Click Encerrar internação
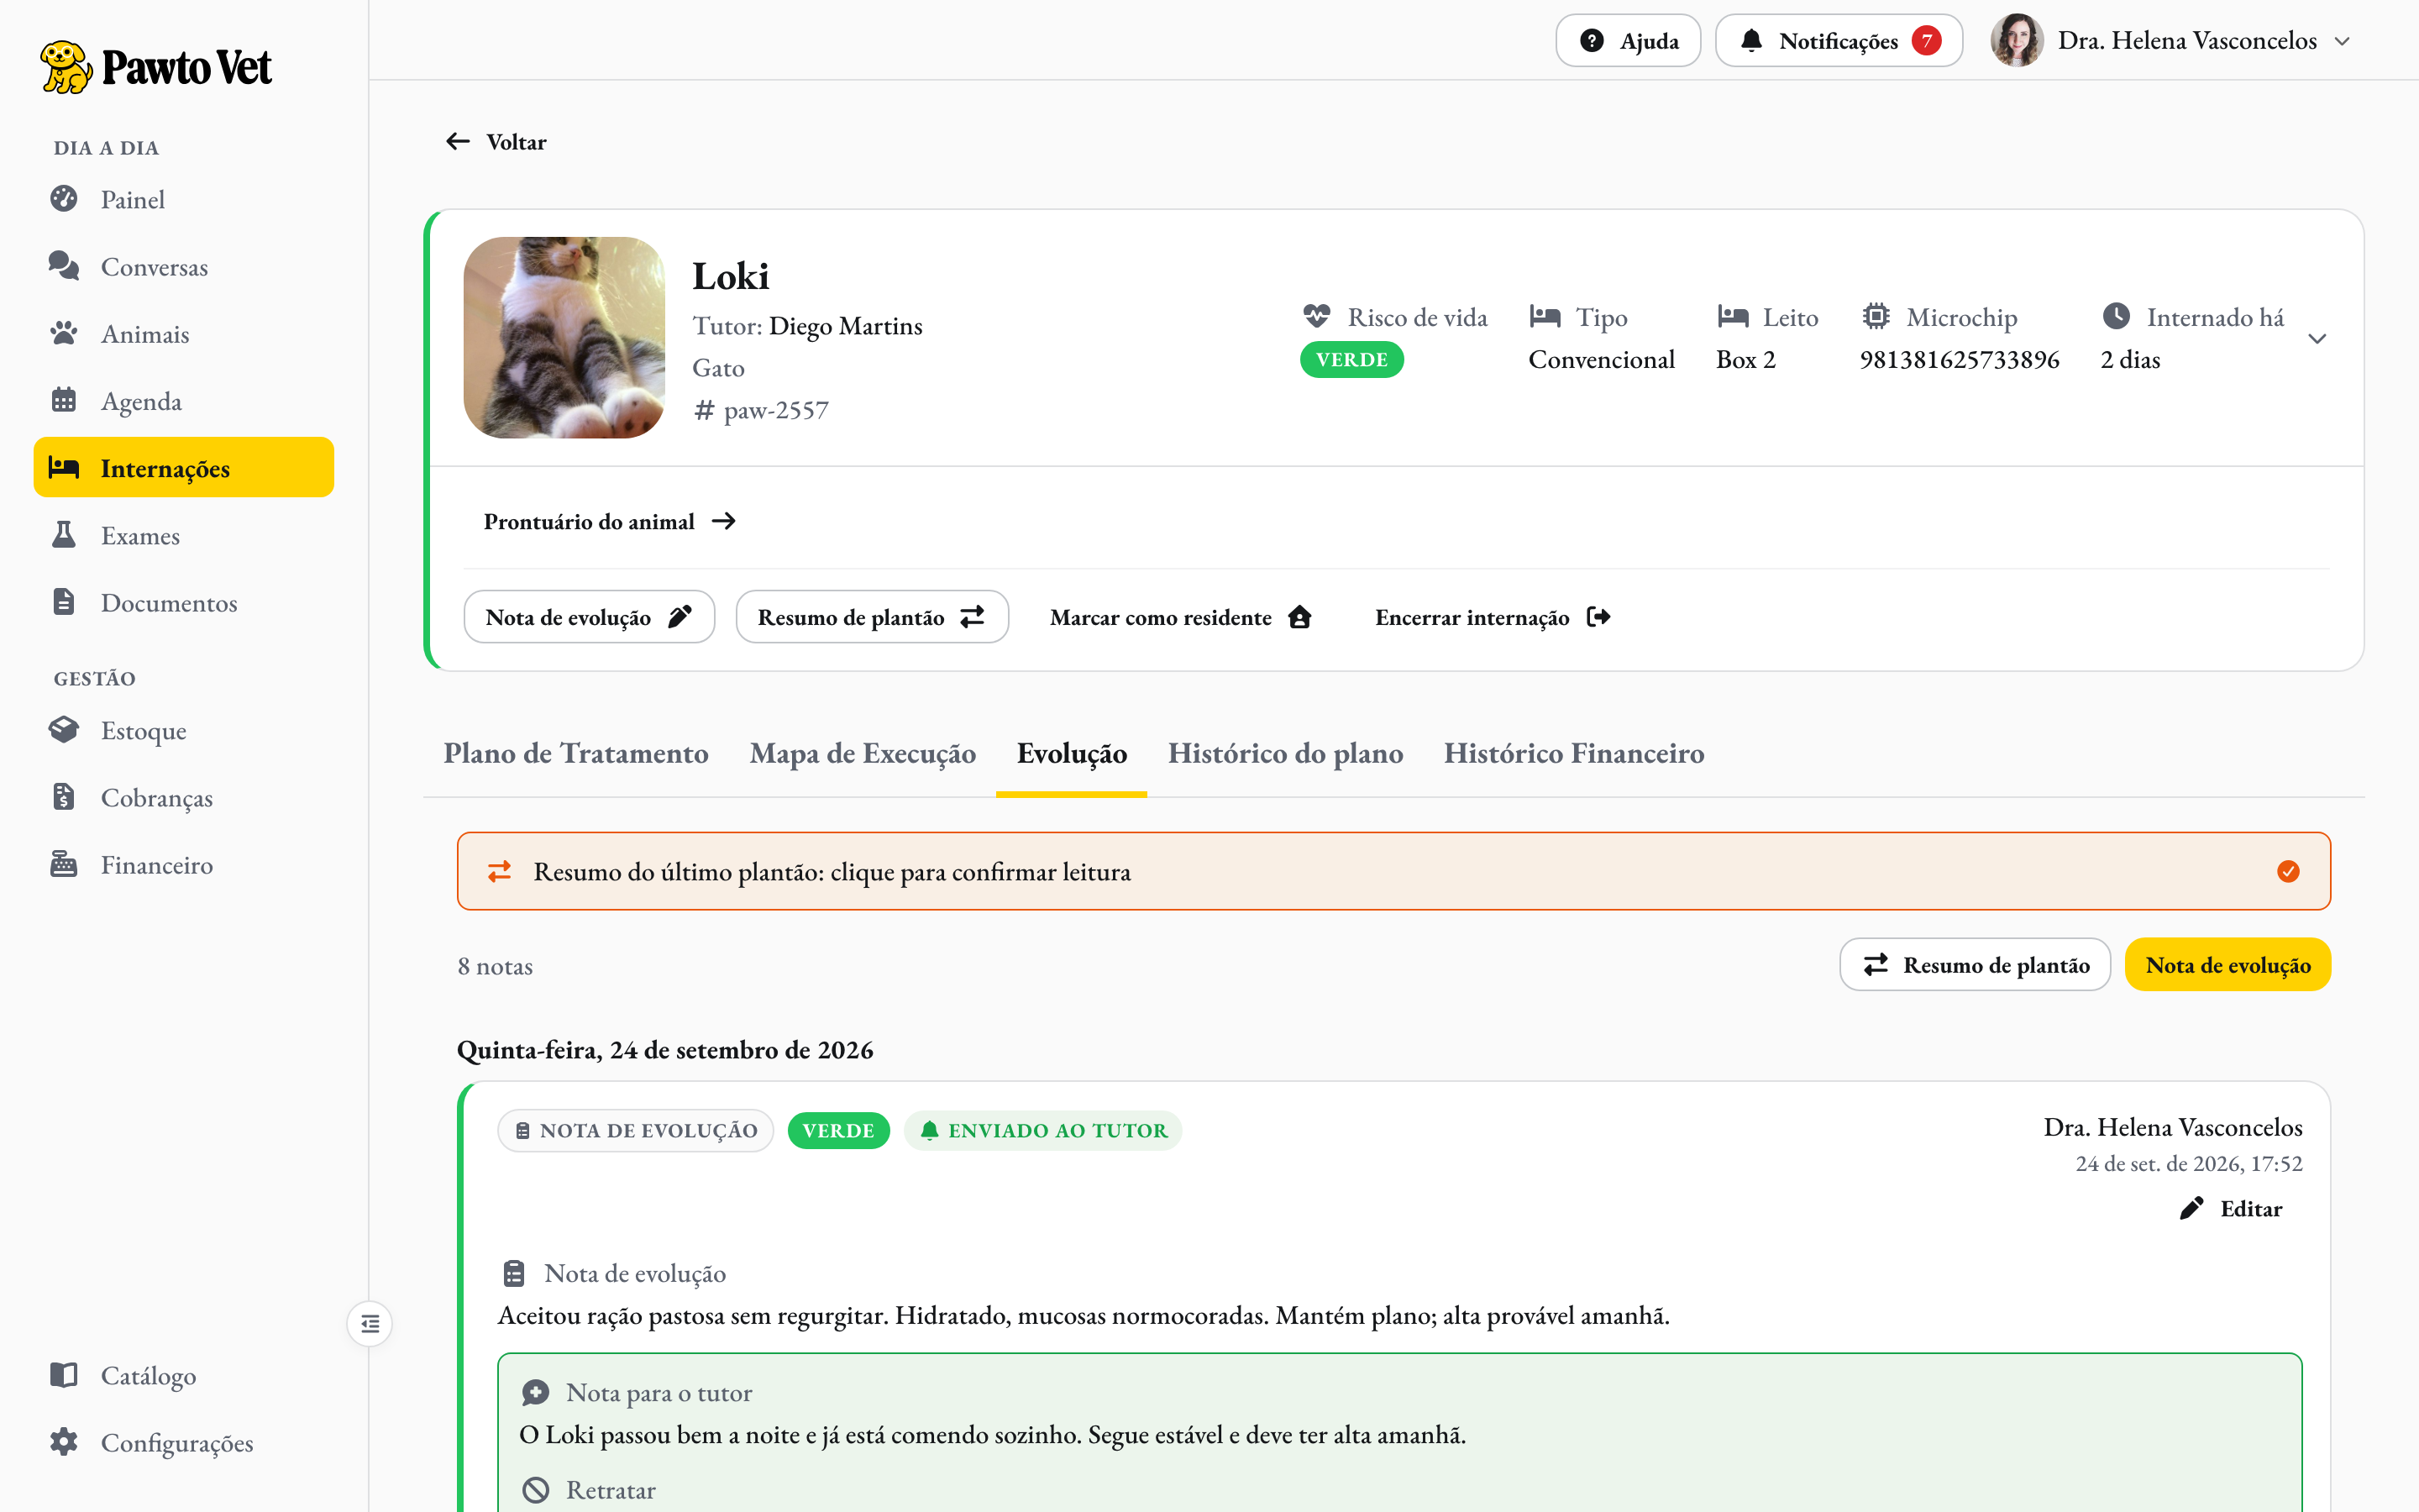 [1493, 617]
